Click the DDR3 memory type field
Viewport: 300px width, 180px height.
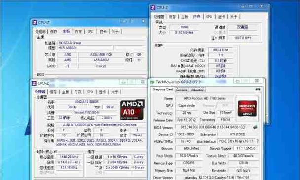tap(185, 27)
